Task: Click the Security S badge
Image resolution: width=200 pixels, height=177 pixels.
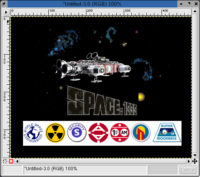Action: pyautogui.click(x=77, y=133)
